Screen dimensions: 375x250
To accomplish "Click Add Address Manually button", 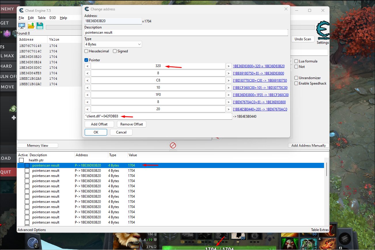I will coord(308,146).
